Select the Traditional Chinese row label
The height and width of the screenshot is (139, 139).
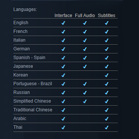point(33,110)
